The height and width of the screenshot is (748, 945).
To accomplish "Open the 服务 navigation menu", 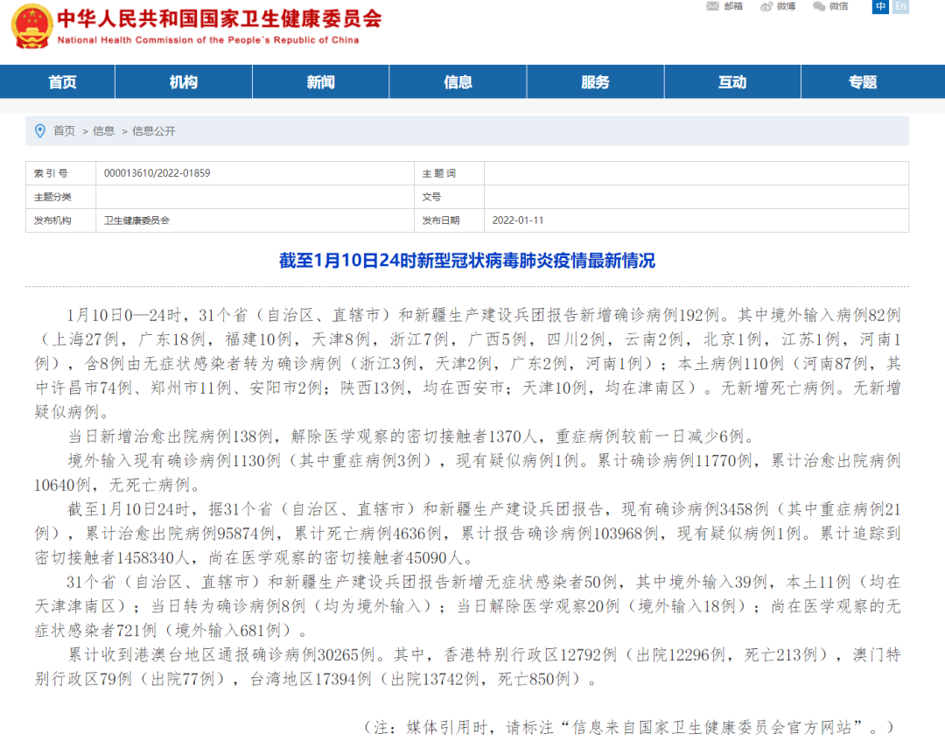I will 595,82.
